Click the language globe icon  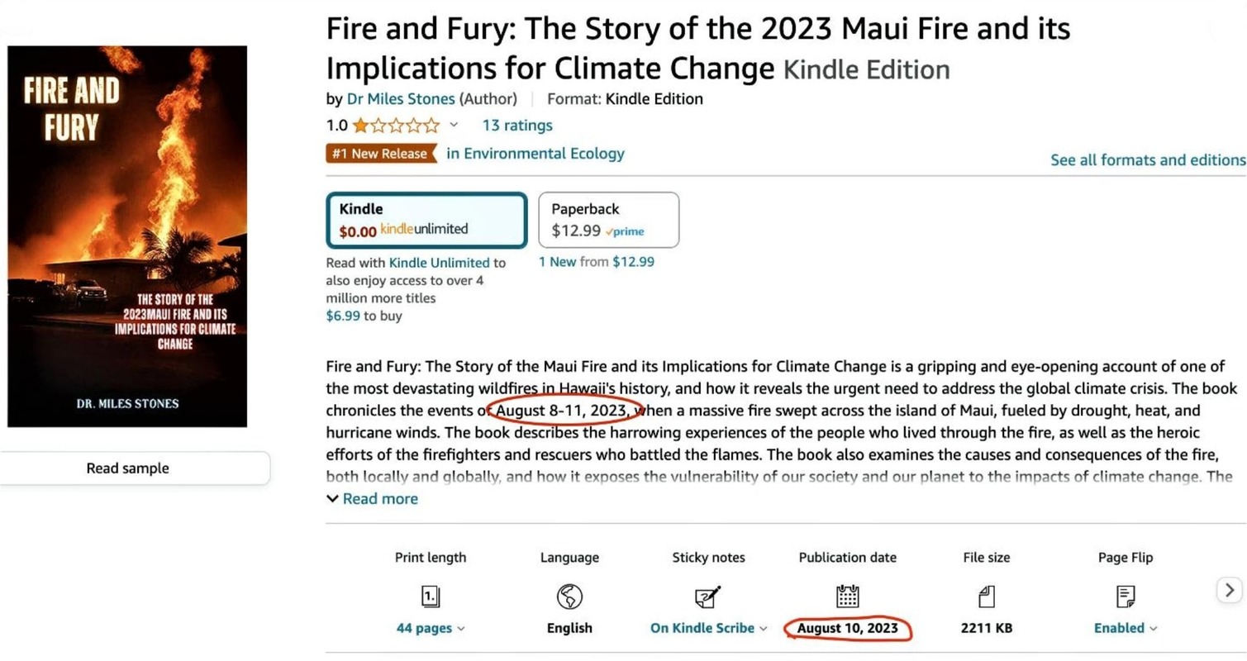pos(569,596)
